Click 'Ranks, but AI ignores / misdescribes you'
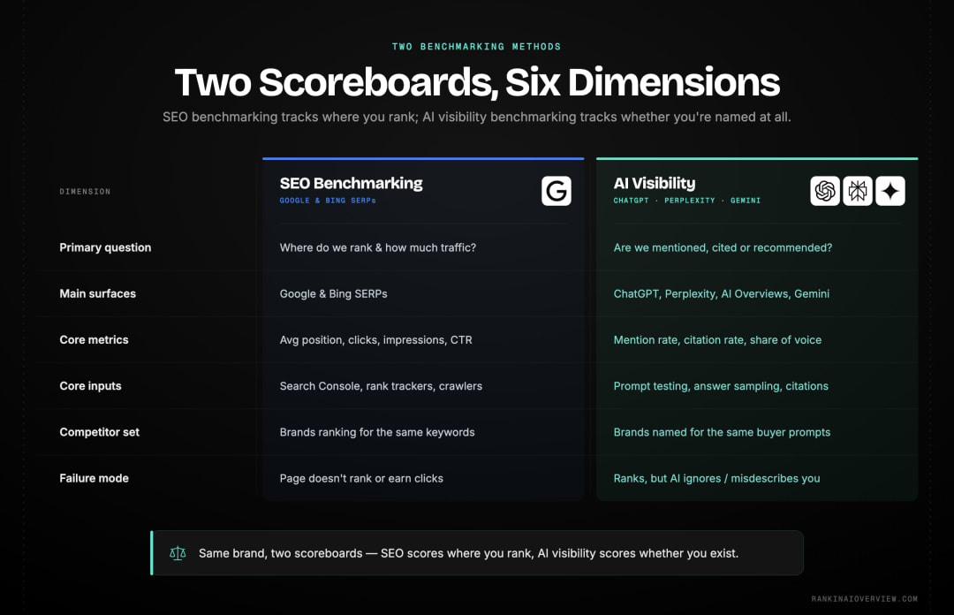Image resolution: width=954 pixels, height=615 pixels. pyautogui.click(x=716, y=479)
